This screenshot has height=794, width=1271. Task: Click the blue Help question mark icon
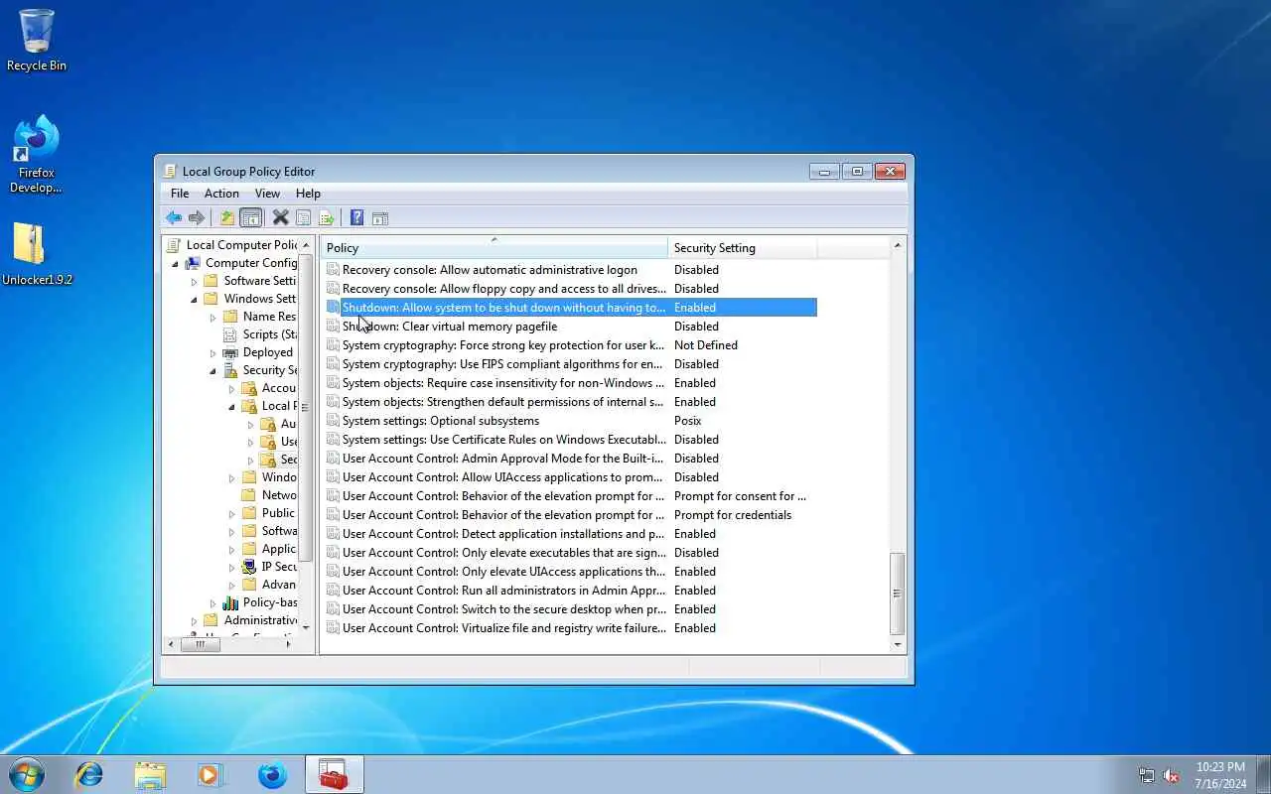[356, 217]
